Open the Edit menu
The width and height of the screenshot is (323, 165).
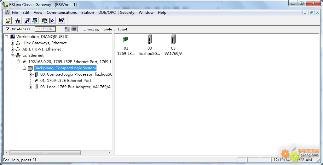tap(26, 13)
